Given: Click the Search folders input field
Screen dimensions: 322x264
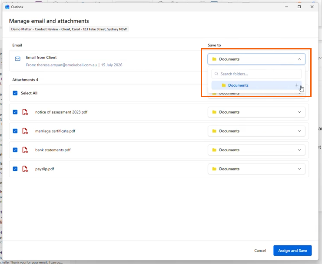Looking at the screenshot, I should 256,74.
